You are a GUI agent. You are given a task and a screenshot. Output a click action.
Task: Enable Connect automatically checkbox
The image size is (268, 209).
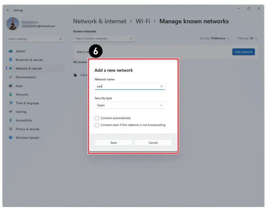(x=97, y=118)
